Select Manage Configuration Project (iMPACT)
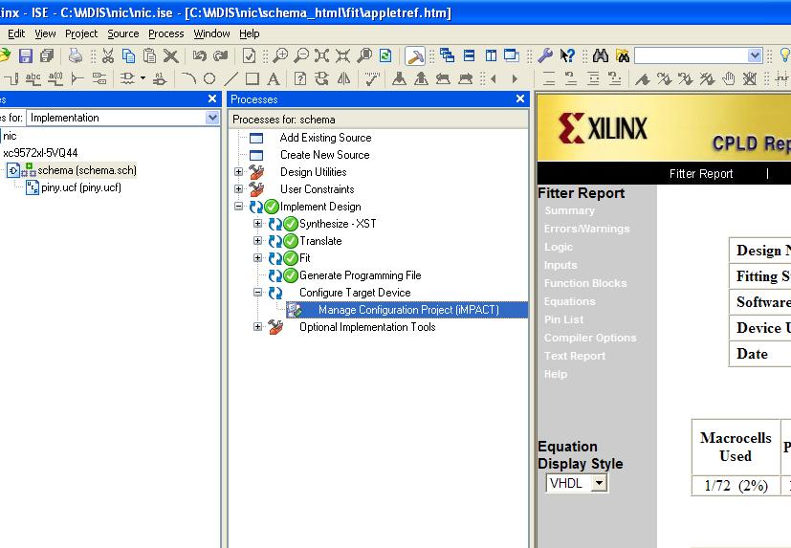 pos(408,309)
